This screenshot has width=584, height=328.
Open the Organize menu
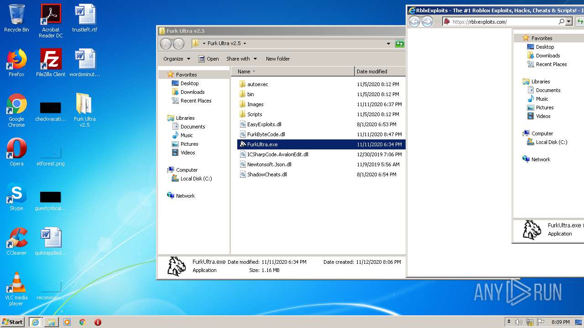tap(177, 59)
